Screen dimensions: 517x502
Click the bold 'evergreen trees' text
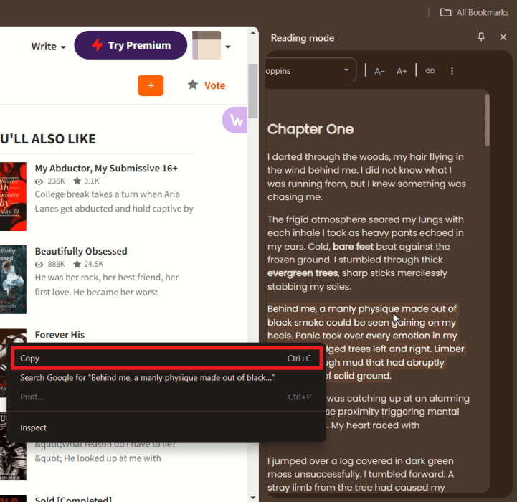click(x=303, y=273)
